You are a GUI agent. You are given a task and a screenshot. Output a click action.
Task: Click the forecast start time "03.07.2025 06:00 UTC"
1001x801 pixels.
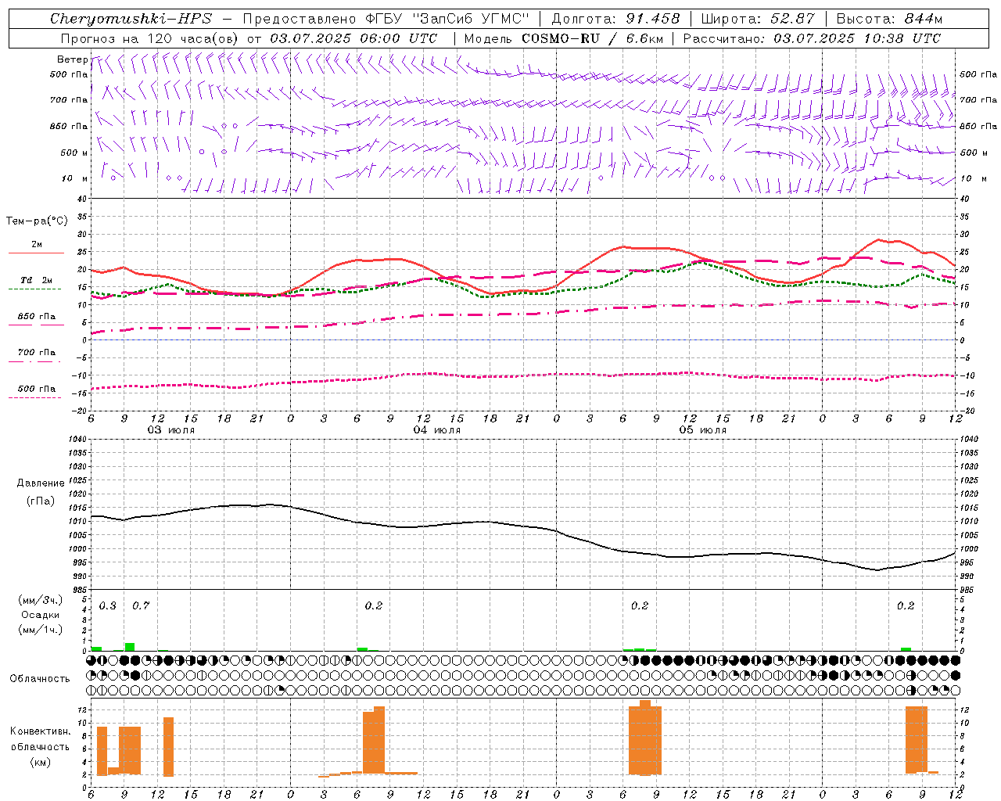click(x=353, y=38)
